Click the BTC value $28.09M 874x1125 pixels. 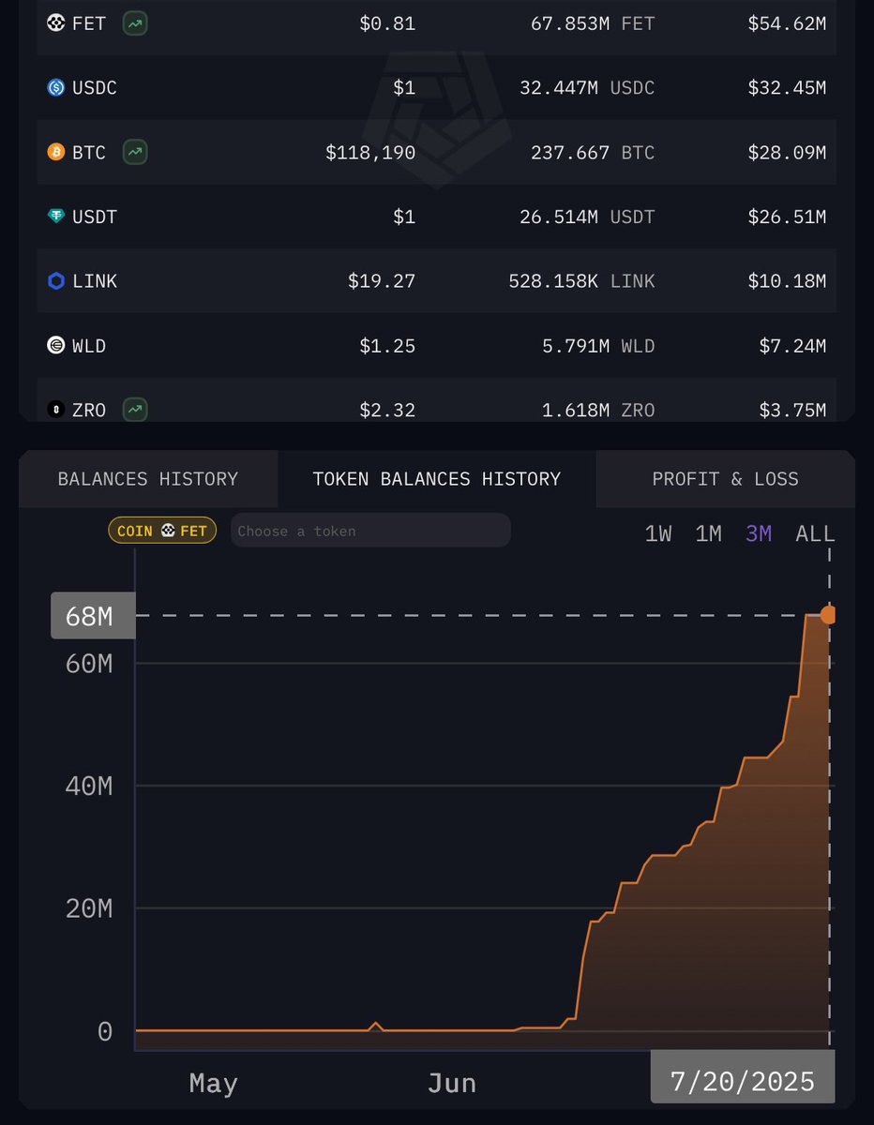787,152
